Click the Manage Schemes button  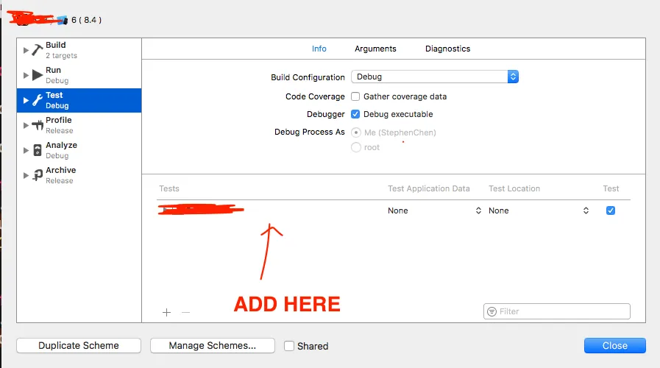pyautogui.click(x=212, y=346)
